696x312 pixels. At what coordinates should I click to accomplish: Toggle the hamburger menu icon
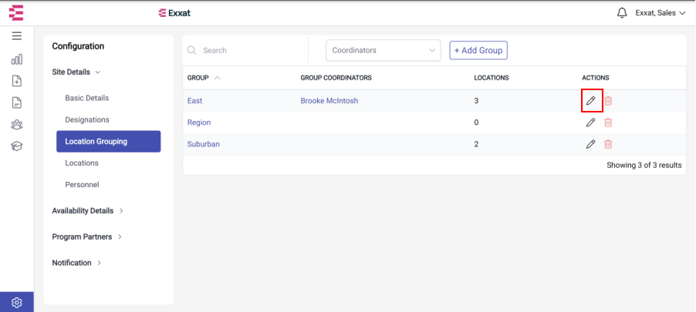click(x=17, y=36)
